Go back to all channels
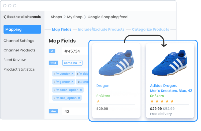Image resolution: width=201 pixels, height=131 pixels. 22,17
